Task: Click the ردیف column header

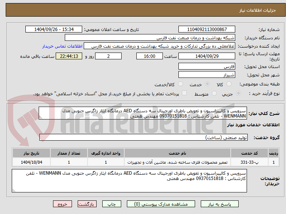Action: pyautogui.click(x=273, y=153)
